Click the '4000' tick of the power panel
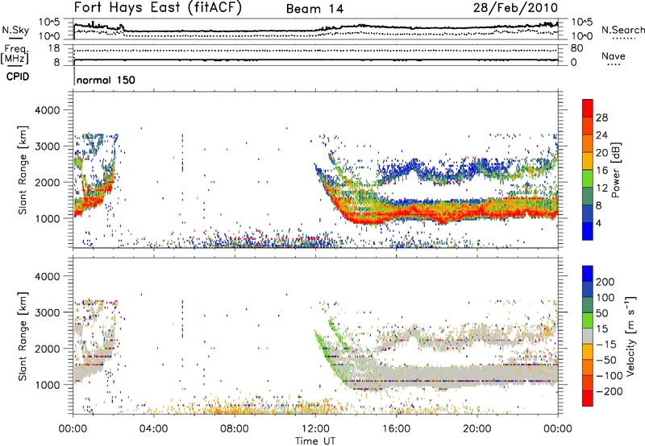 point(48,110)
